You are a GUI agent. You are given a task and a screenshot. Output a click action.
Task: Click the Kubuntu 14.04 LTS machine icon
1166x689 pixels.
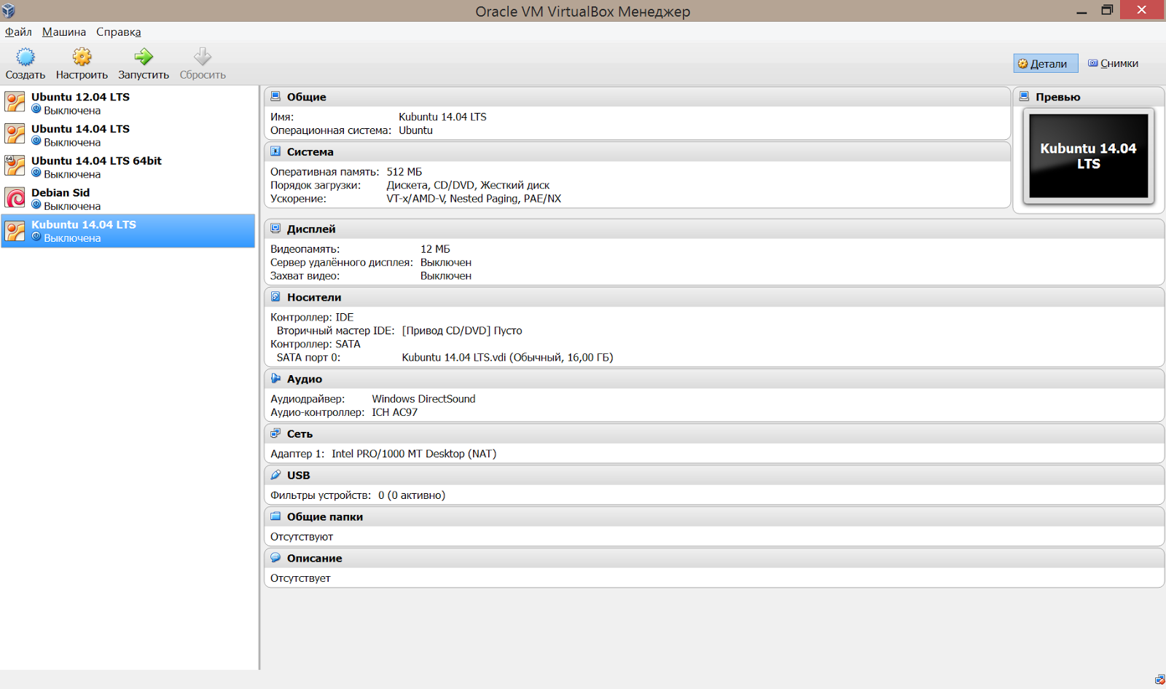coord(15,230)
